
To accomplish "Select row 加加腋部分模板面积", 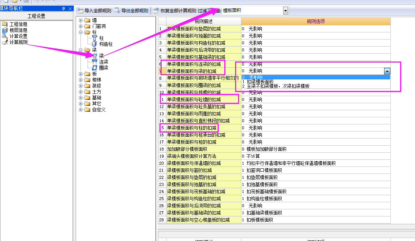I will (x=203, y=149).
